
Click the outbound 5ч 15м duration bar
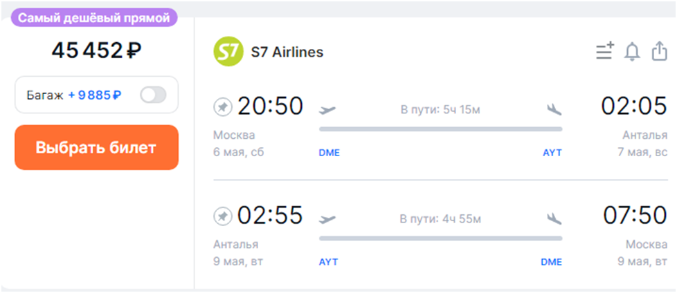click(x=440, y=129)
